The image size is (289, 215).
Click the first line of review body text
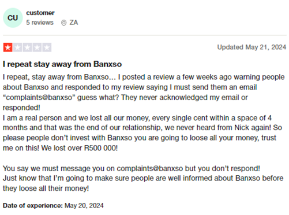[x=144, y=77]
